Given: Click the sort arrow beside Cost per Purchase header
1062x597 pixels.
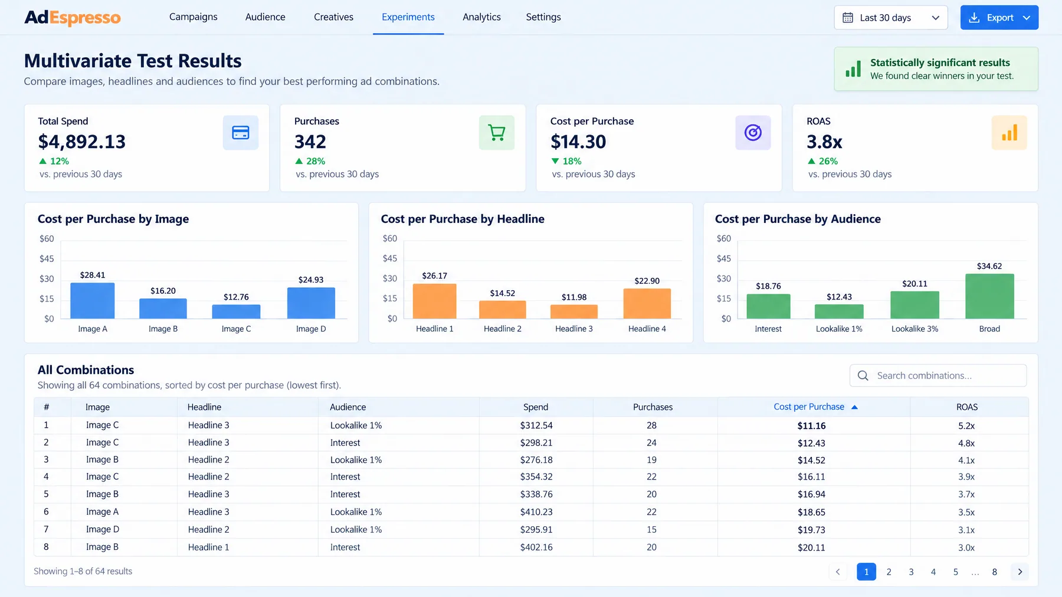Looking at the screenshot, I should (x=854, y=407).
